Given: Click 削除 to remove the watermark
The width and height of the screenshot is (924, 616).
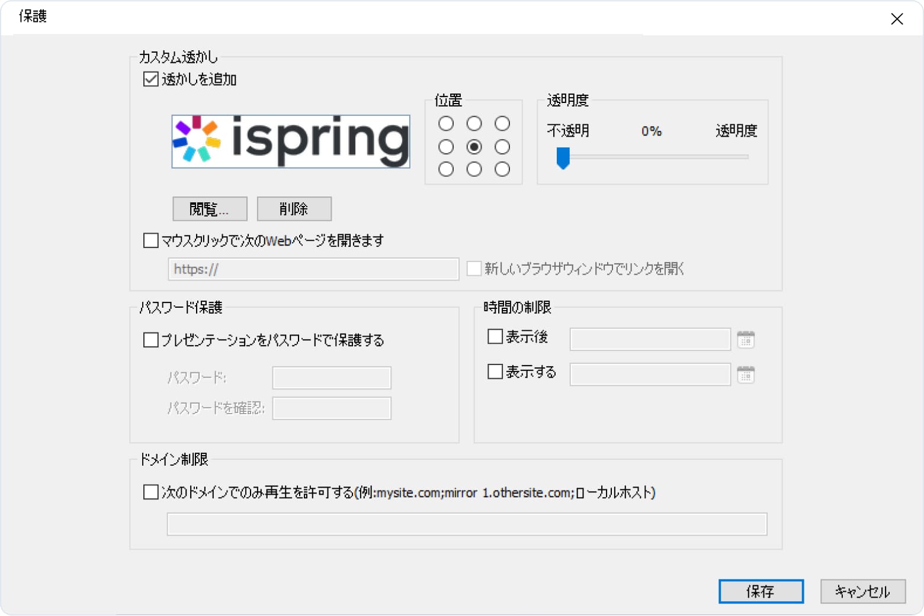Looking at the screenshot, I should pyautogui.click(x=294, y=208).
